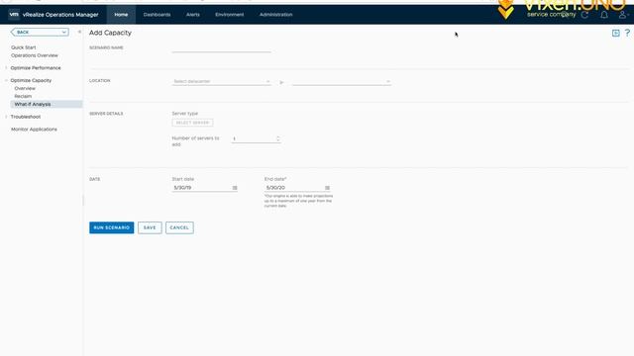The height and width of the screenshot is (356, 634).
Task: Open Monitor Applications in the sidebar
Action: (34, 130)
